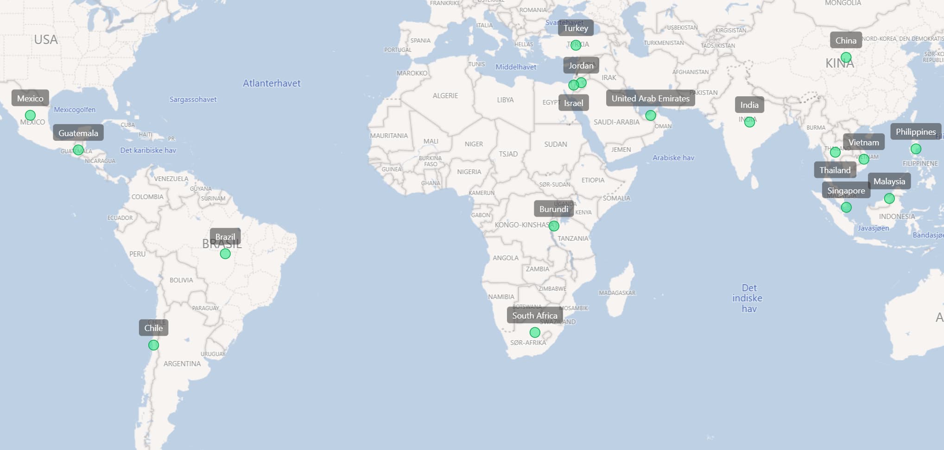Click the Philippines green marker
944x450 pixels.
916,149
